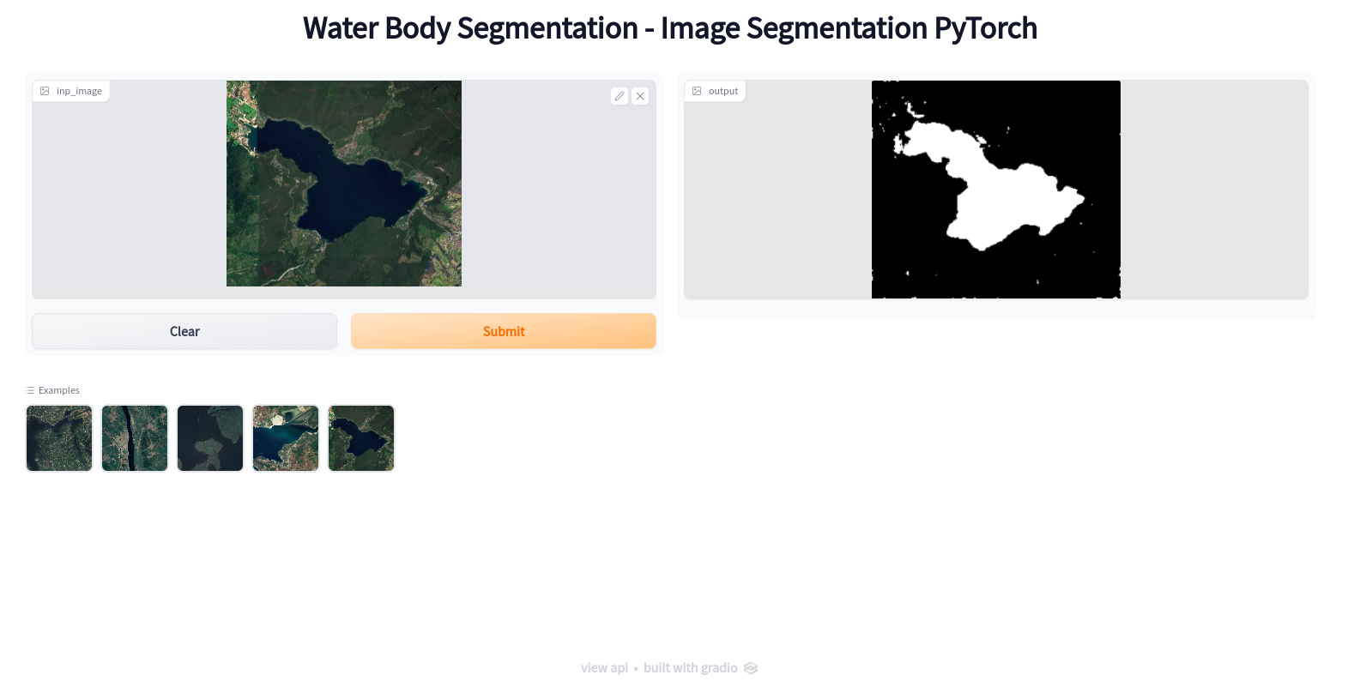Click the inp_image label text
The height and width of the screenshot is (687, 1348).
[79, 91]
